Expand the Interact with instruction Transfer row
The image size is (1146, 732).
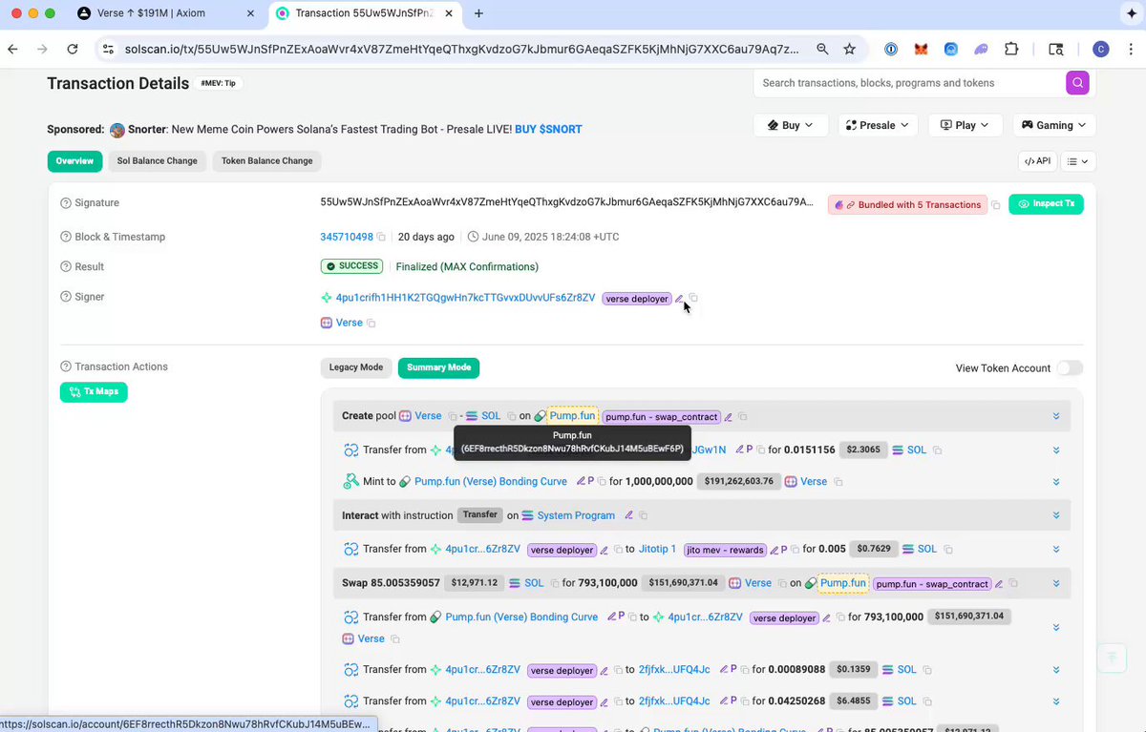coord(1056,515)
